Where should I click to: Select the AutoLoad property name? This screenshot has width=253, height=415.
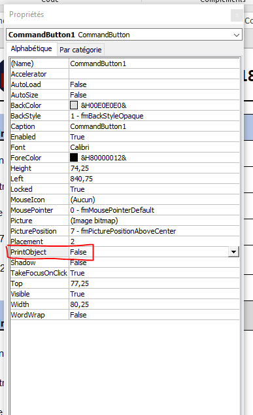[25, 84]
